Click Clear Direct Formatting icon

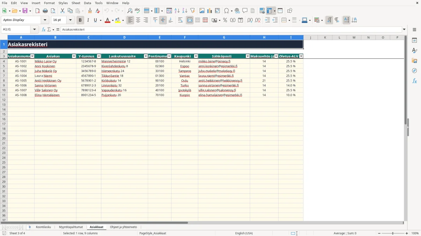tap(98, 11)
